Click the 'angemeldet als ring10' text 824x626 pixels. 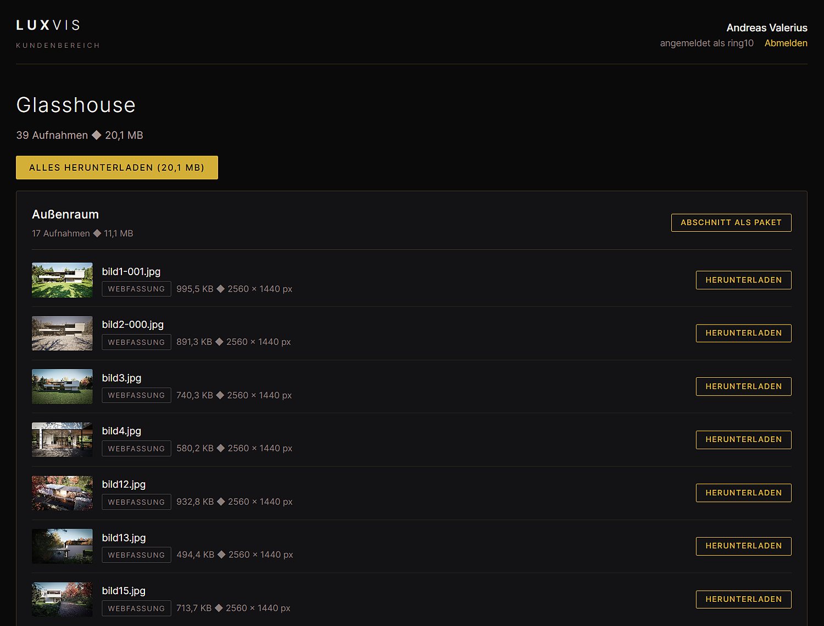tap(706, 43)
